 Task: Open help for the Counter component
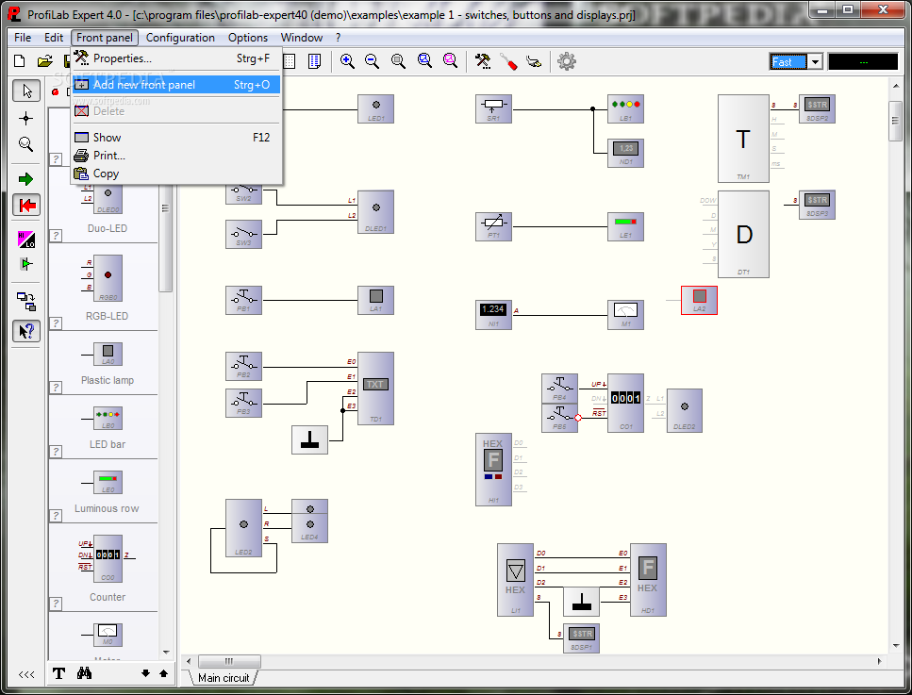click(56, 604)
